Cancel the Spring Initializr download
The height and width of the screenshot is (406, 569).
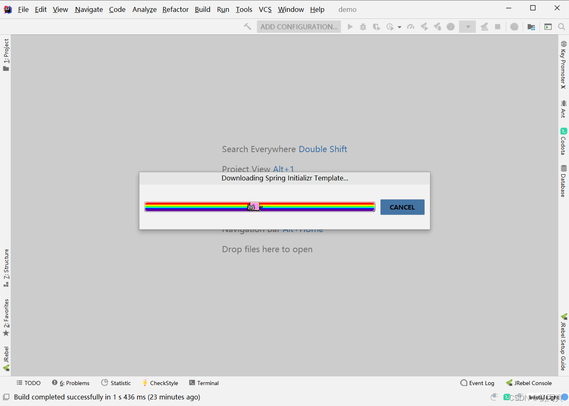[x=402, y=207]
